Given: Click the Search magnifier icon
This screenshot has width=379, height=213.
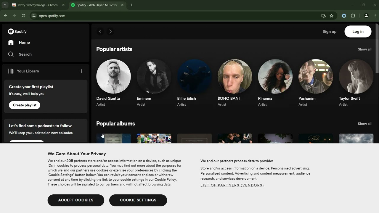Looking at the screenshot, I should point(11,54).
